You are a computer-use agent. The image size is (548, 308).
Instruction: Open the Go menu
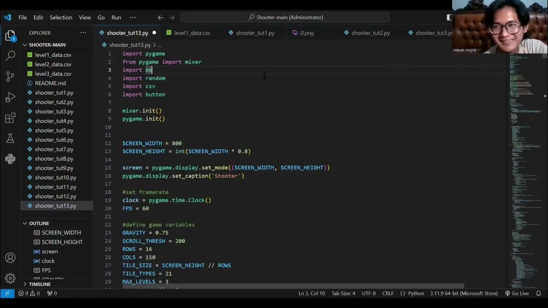tap(101, 18)
